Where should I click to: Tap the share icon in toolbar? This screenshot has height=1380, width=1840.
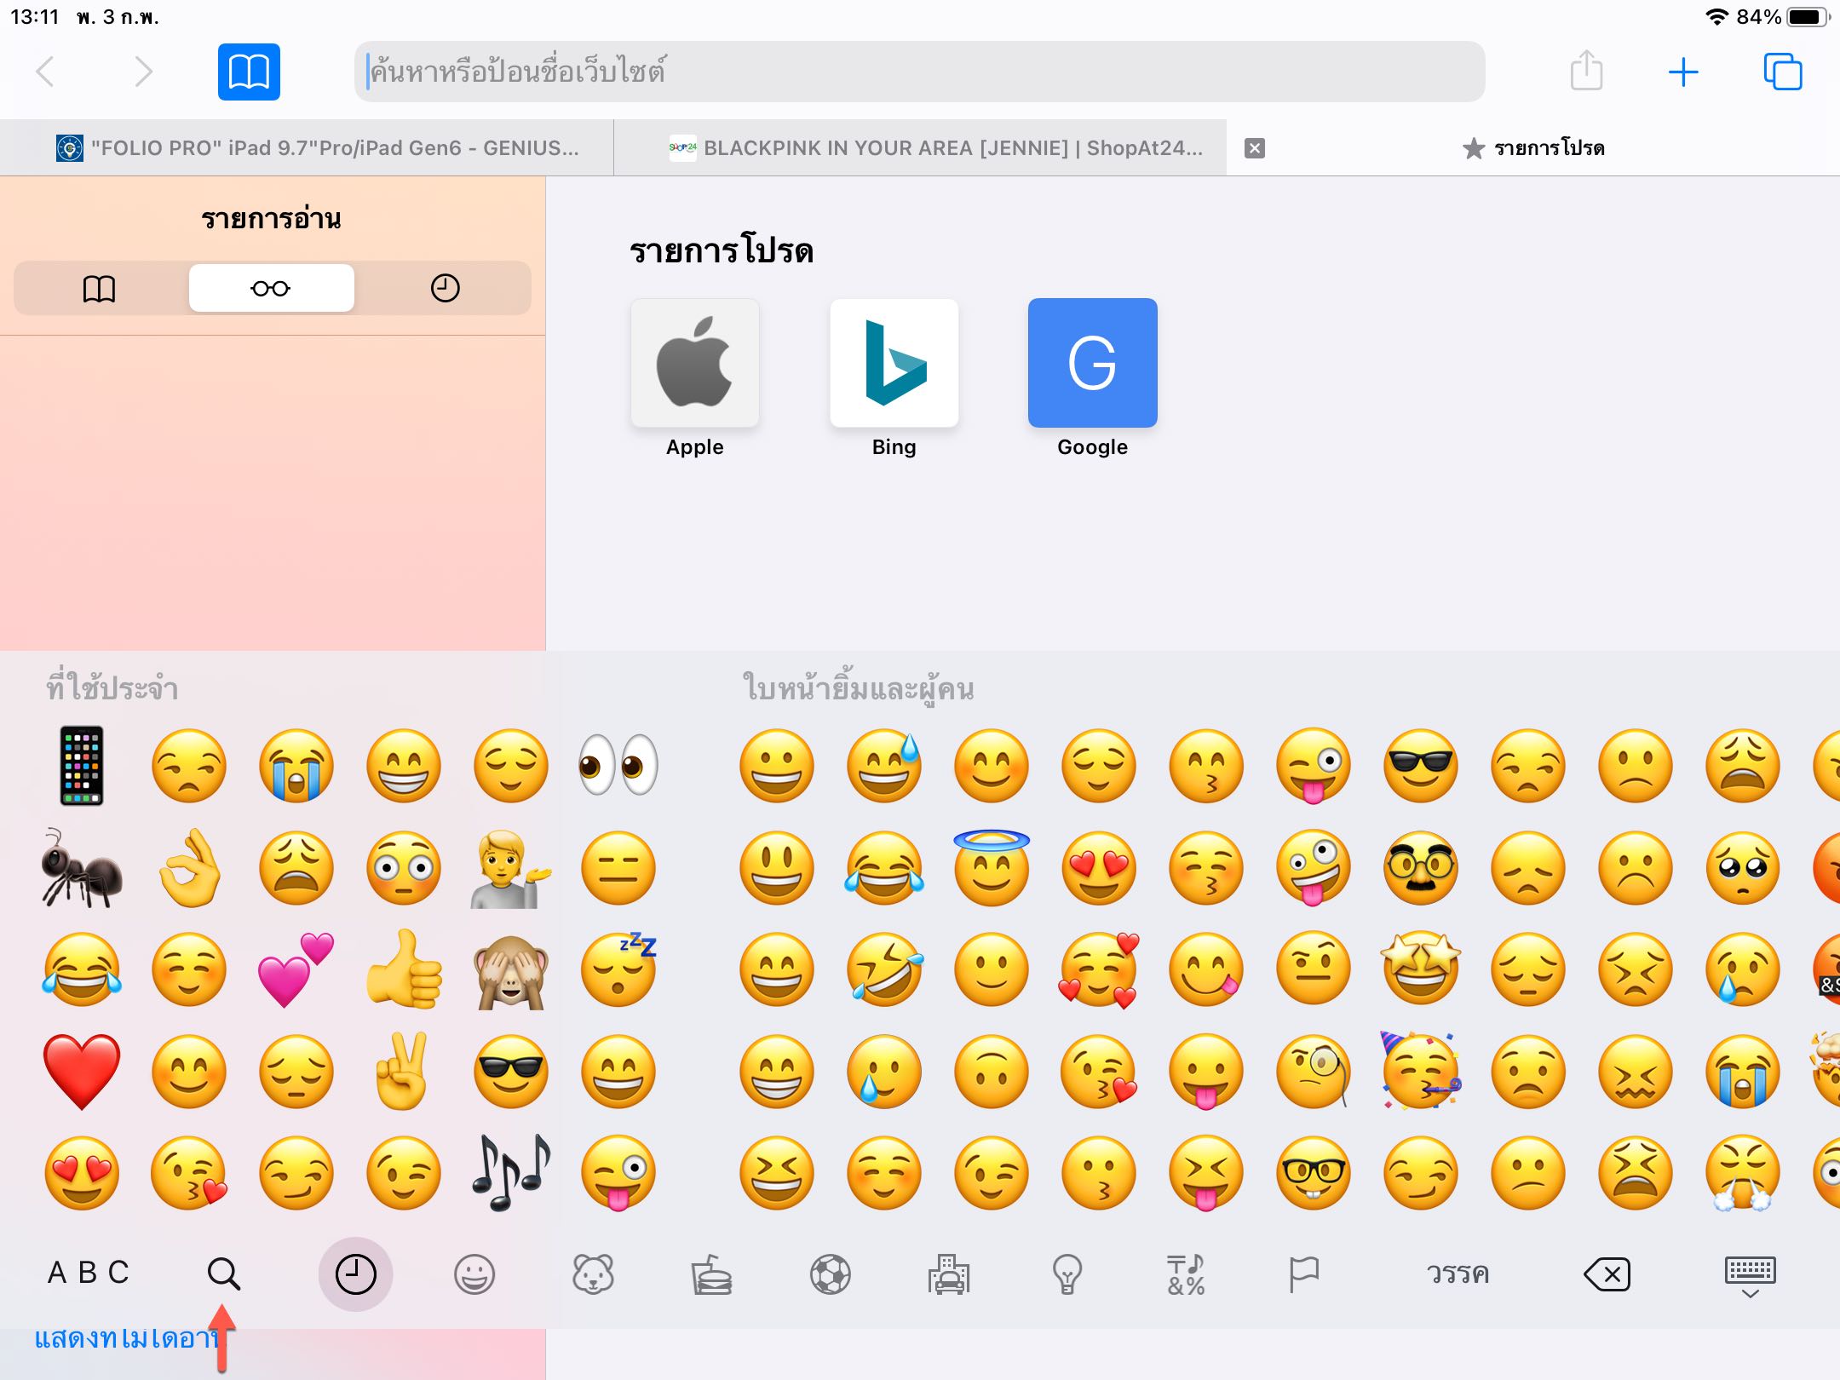pos(1585,72)
